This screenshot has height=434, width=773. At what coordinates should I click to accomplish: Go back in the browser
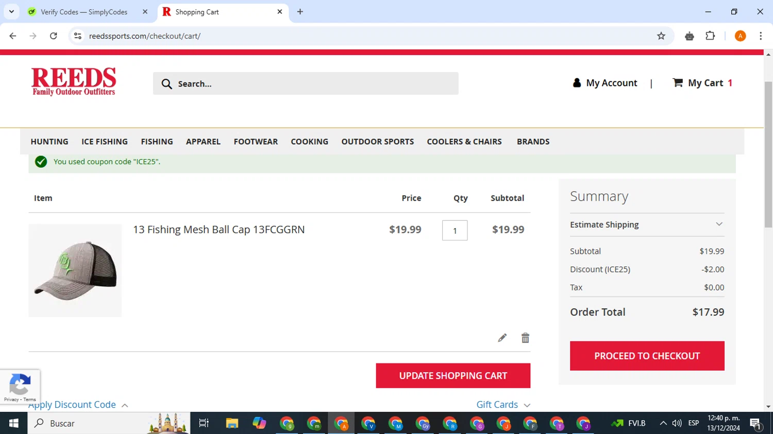[x=13, y=36]
